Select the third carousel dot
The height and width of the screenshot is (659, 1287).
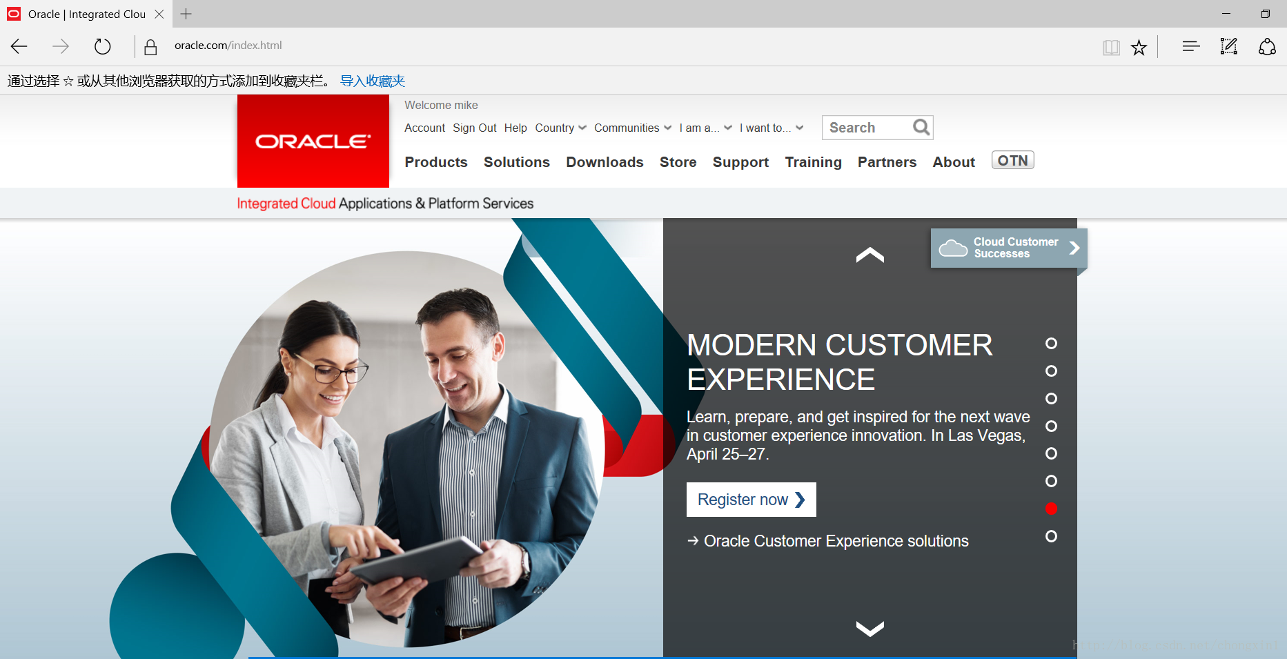1051,398
